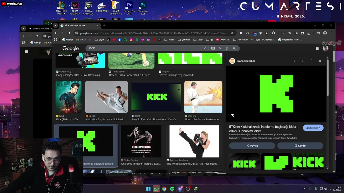Image resolution: width=344 pixels, height=193 pixels.
Task: Open the 'Yeni klasör' bookmarks folder
Action: click(241, 40)
